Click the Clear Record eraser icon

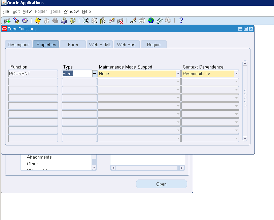coord(111,21)
